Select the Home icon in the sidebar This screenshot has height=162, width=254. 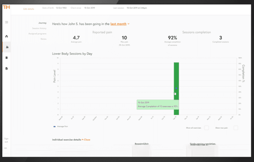point(6,36)
